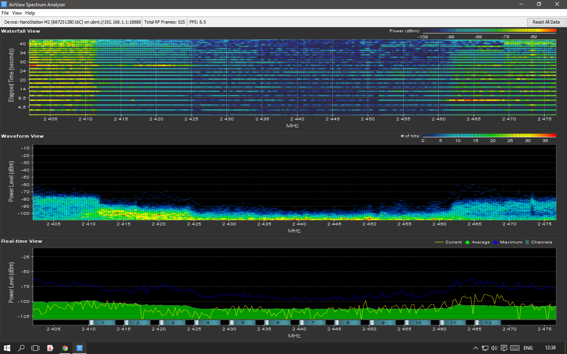Open the Action Center notifications icon
The width and height of the screenshot is (567, 354).
pos(504,348)
